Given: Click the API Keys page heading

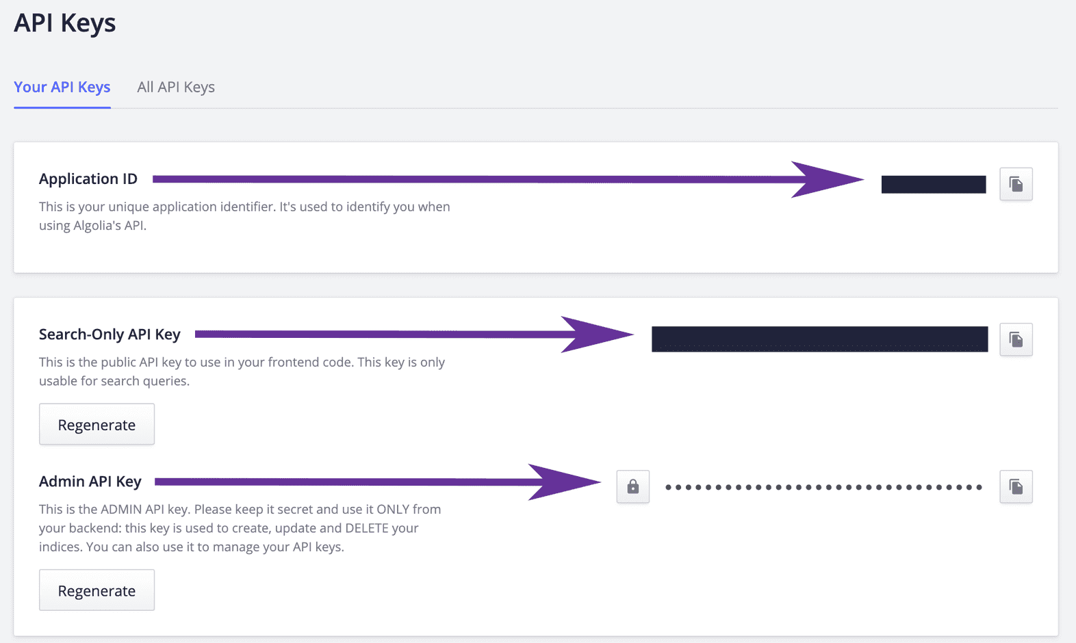Looking at the screenshot, I should tap(65, 23).
